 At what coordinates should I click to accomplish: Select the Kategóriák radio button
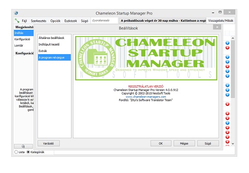coord(28,152)
